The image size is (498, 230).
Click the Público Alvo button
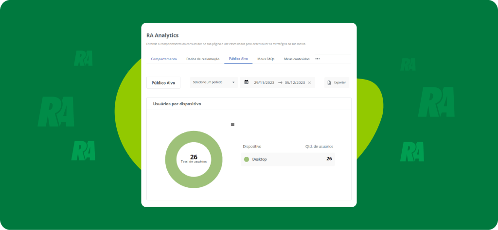[163, 82]
